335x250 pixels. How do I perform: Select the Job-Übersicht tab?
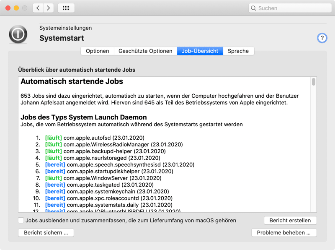pos(200,51)
